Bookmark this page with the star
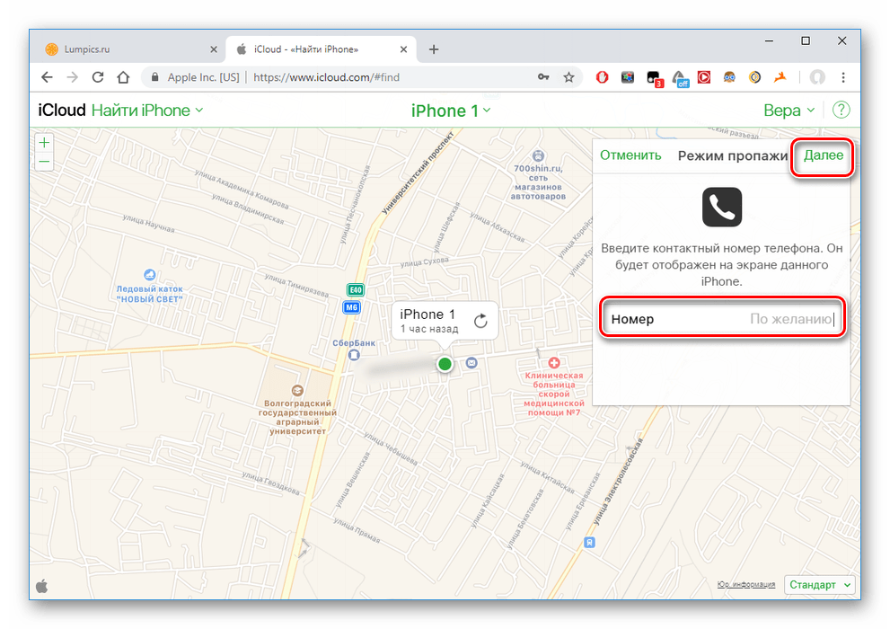 (568, 77)
